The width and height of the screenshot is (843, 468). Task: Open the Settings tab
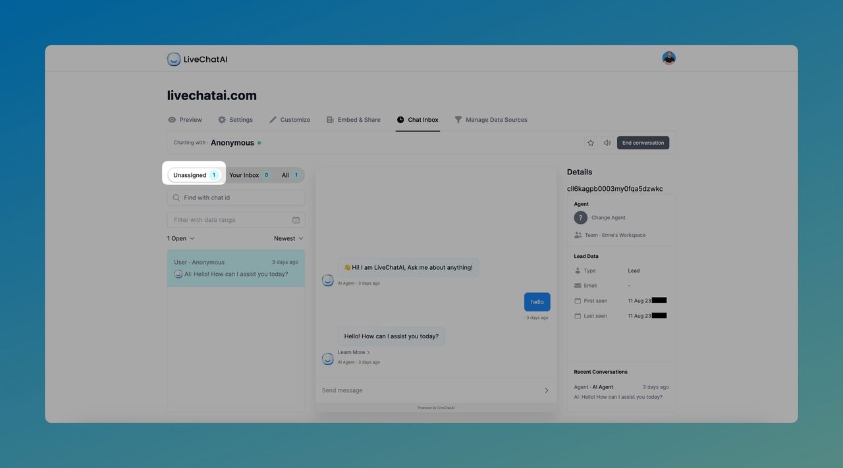point(235,120)
